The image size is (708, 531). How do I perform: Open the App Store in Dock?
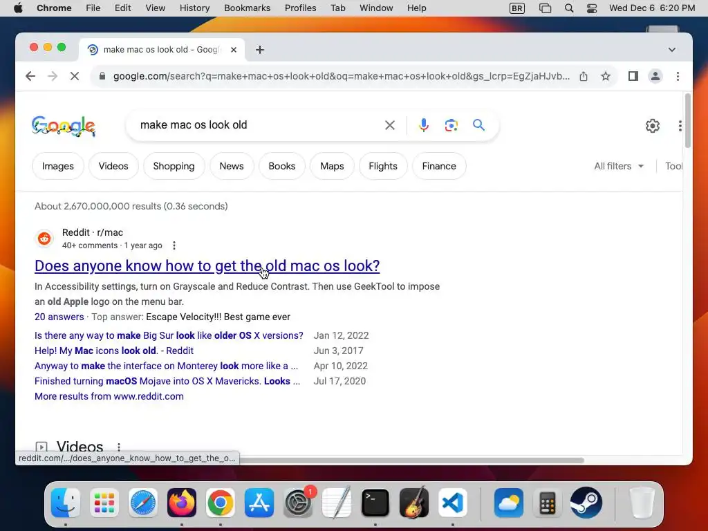pos(259,503)
